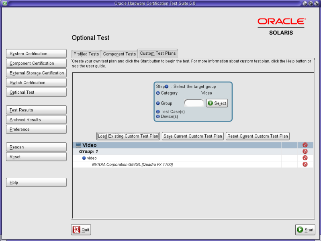Click the Group input field
This screenshot has height=241, width=321.
(194, 103)
